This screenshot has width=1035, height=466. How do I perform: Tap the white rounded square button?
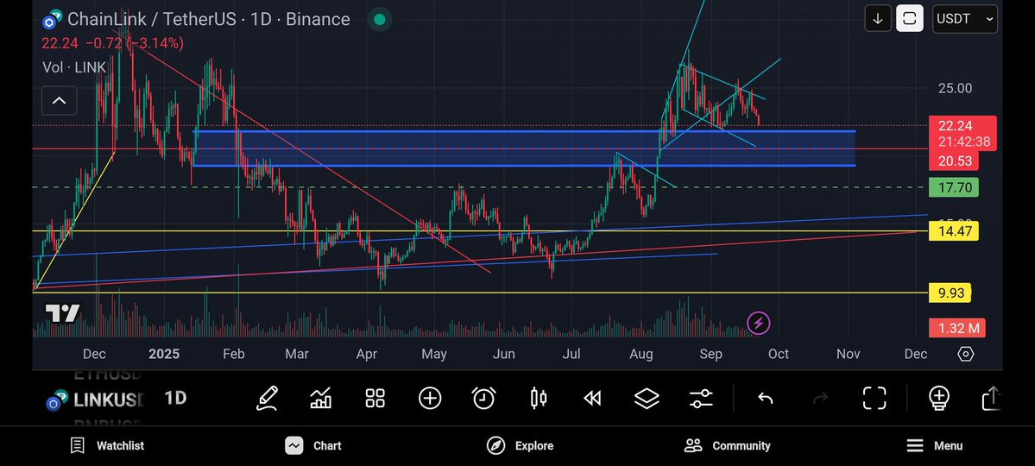click(x=909, y=18)
